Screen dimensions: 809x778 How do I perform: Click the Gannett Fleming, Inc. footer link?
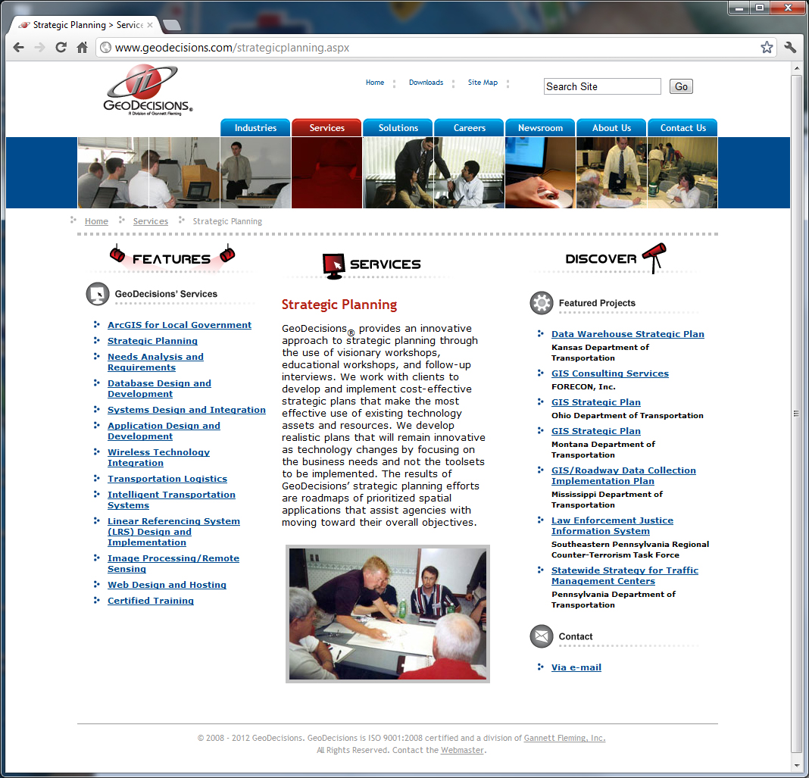coord(564,738)
